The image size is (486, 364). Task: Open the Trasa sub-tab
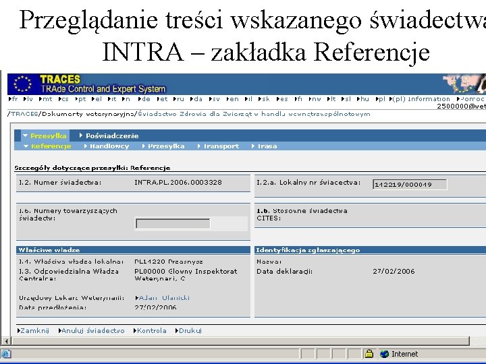(x=265, y=146)
